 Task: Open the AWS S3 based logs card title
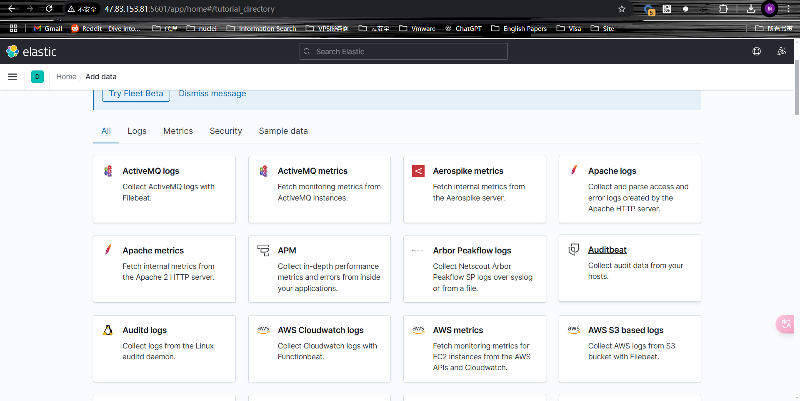pos(626,330)
